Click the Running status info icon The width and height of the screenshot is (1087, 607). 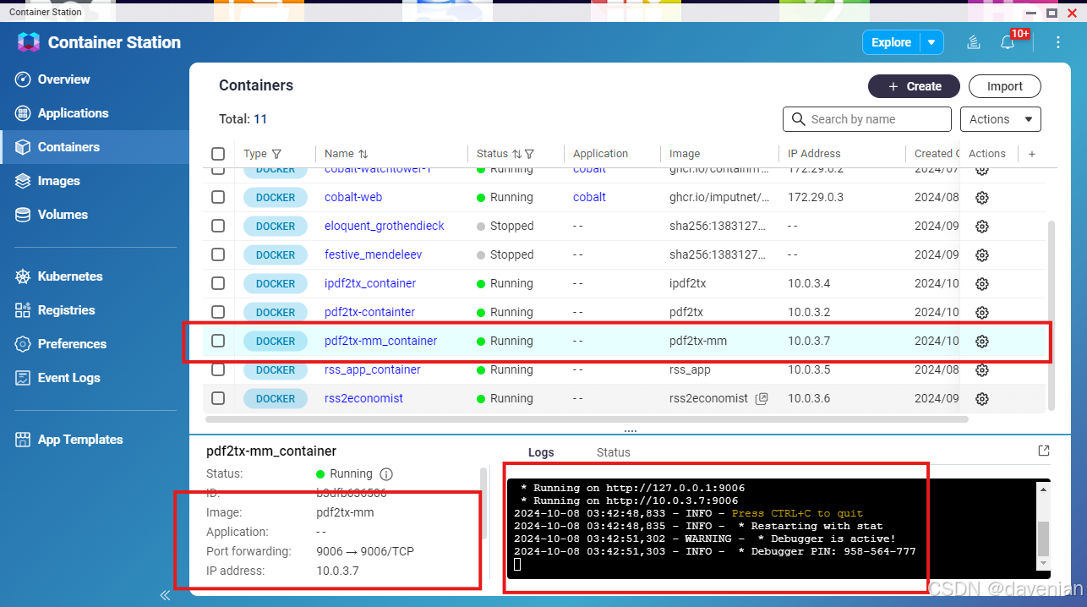click(x=386, y=474)
